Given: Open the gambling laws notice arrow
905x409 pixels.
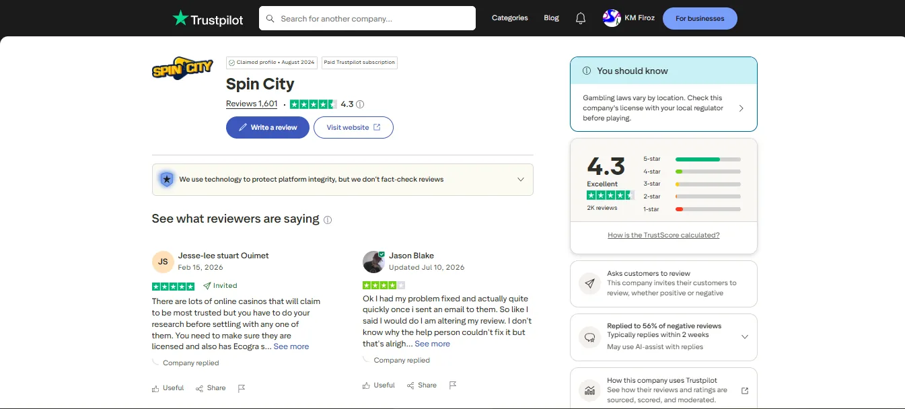Looking at the screenshot, I should [741, 108].
